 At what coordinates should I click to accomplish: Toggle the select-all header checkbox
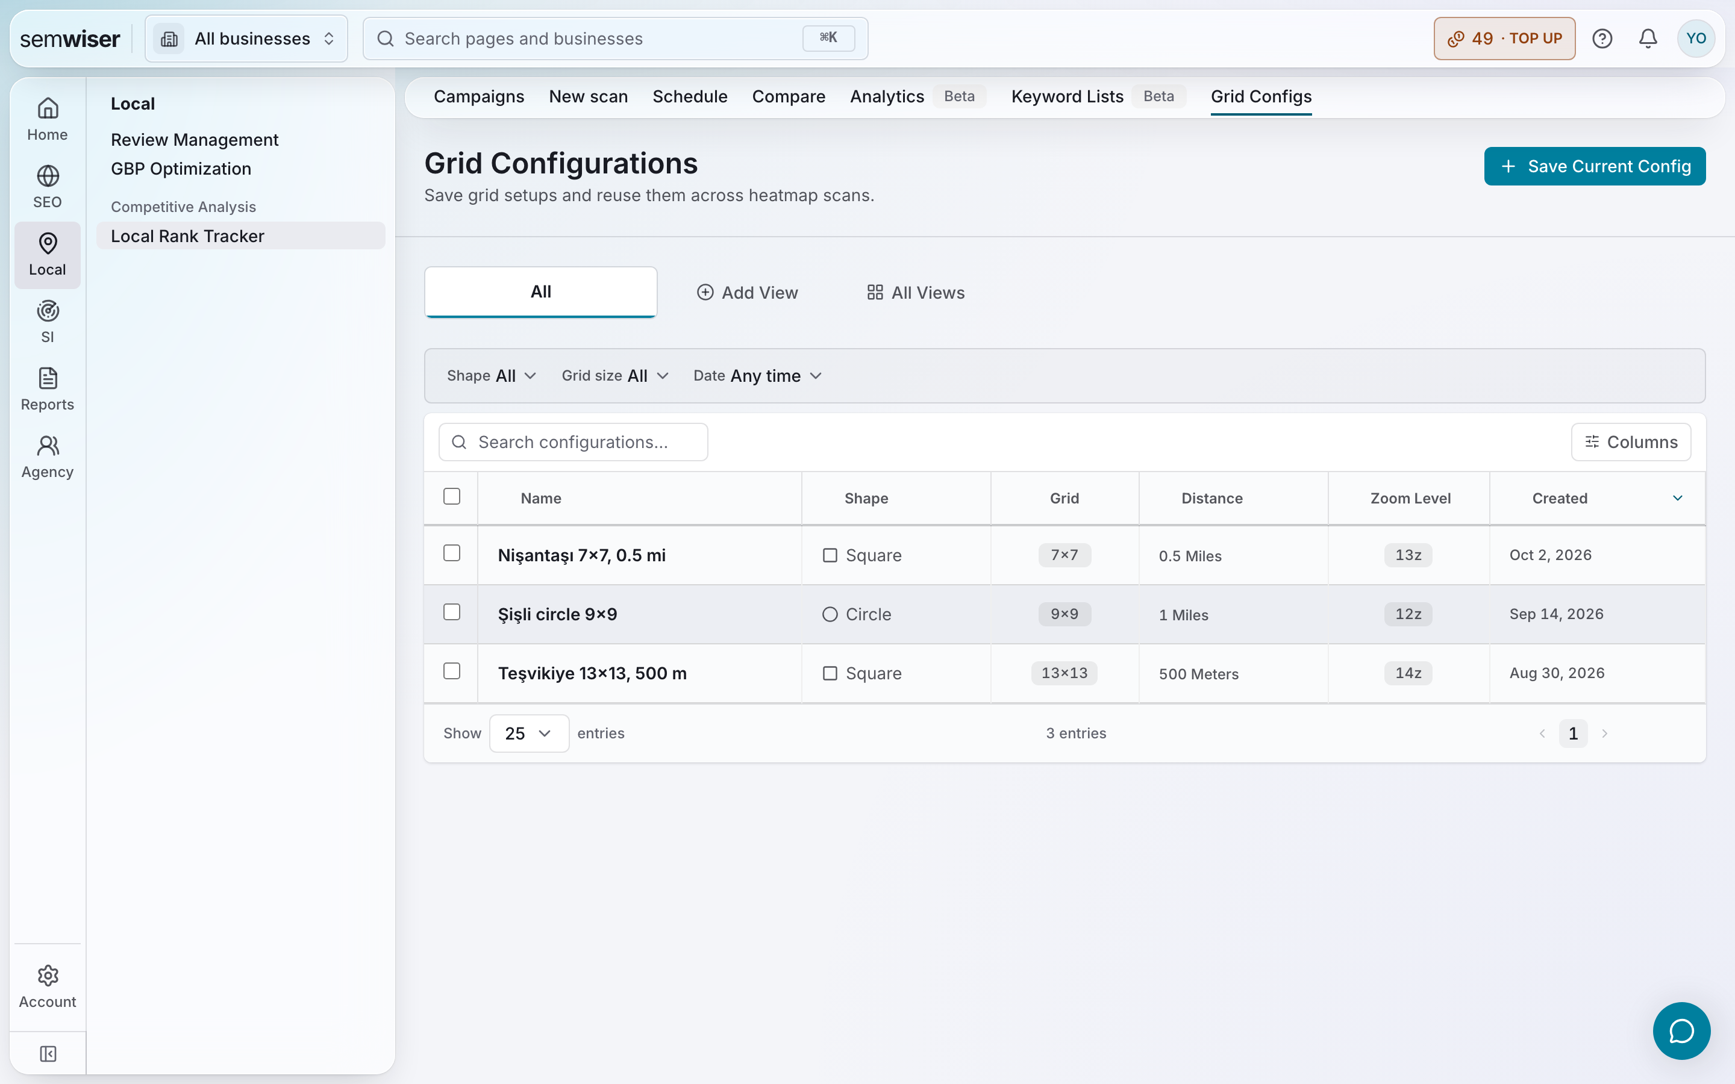pos(452,496)
